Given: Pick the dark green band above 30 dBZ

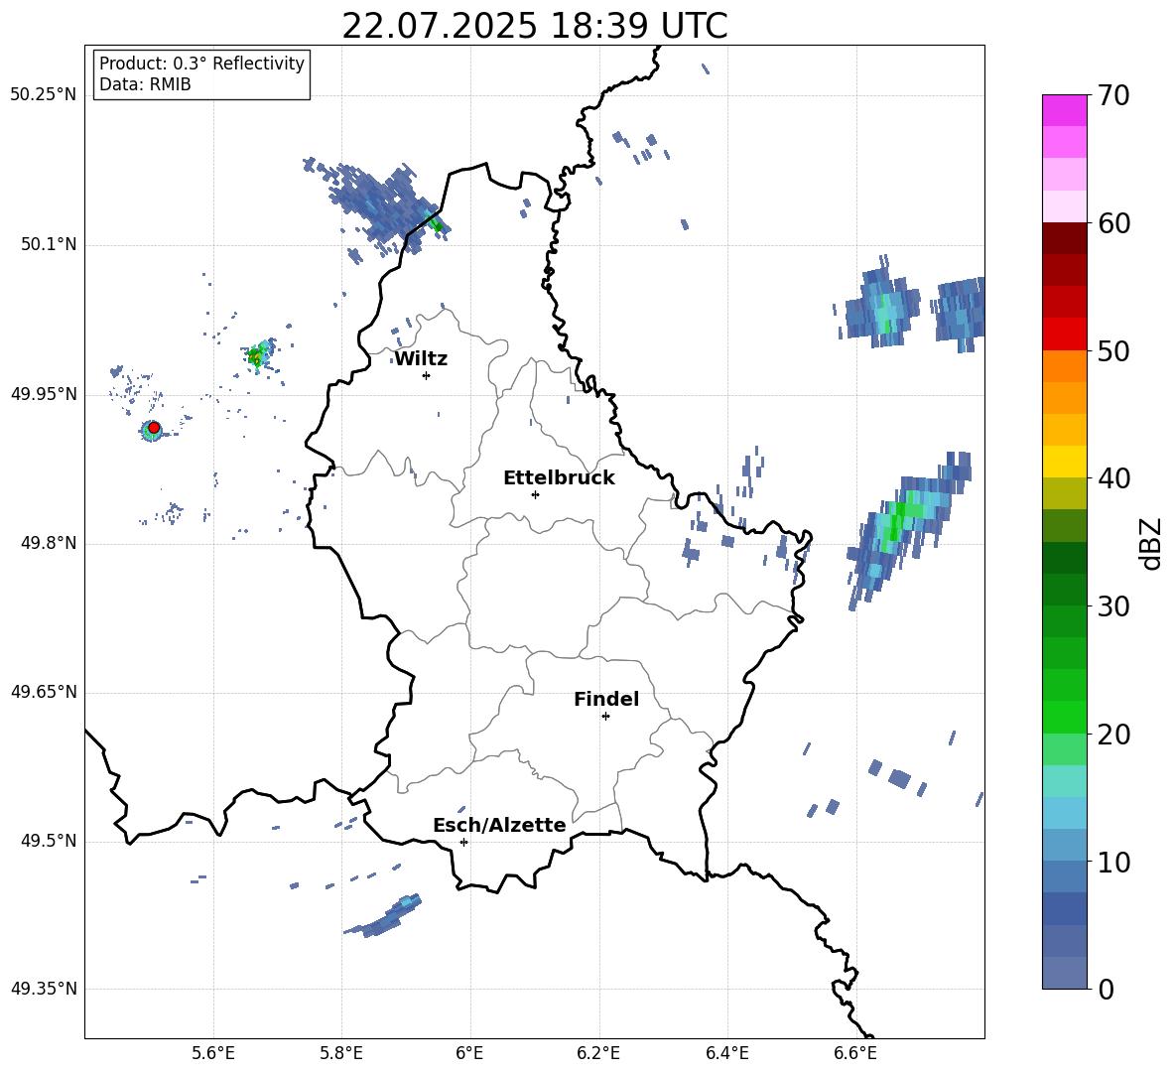Looking at the screenshot, I should (1065, 590).
